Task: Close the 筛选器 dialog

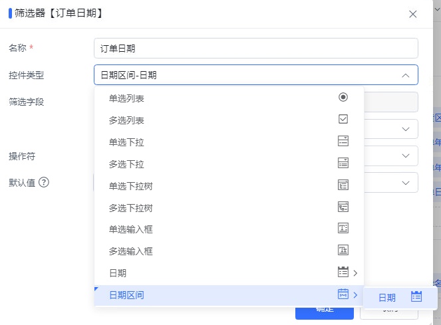Action: click(x=412, y=14)
